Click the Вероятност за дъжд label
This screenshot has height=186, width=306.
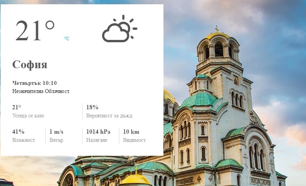109,115
